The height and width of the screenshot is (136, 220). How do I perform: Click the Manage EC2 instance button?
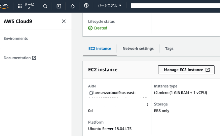(186, 70)
